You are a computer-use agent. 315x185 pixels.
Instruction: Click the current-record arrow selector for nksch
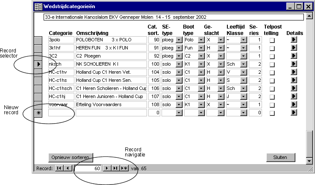point(38,65)
